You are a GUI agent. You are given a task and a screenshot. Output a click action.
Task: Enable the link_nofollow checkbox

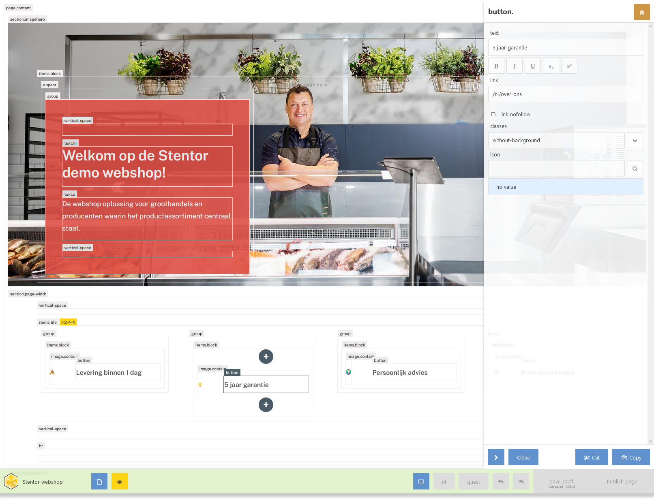coord(493,114)
